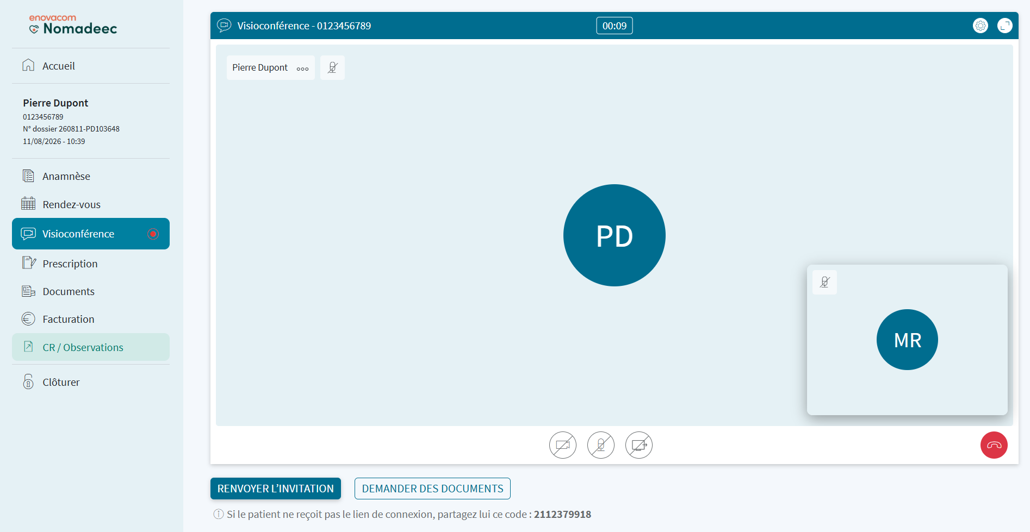The height and width of the screenshot is (532, 1030).
Task: Click the PD participant avatar
Action: tap(615, 235)
